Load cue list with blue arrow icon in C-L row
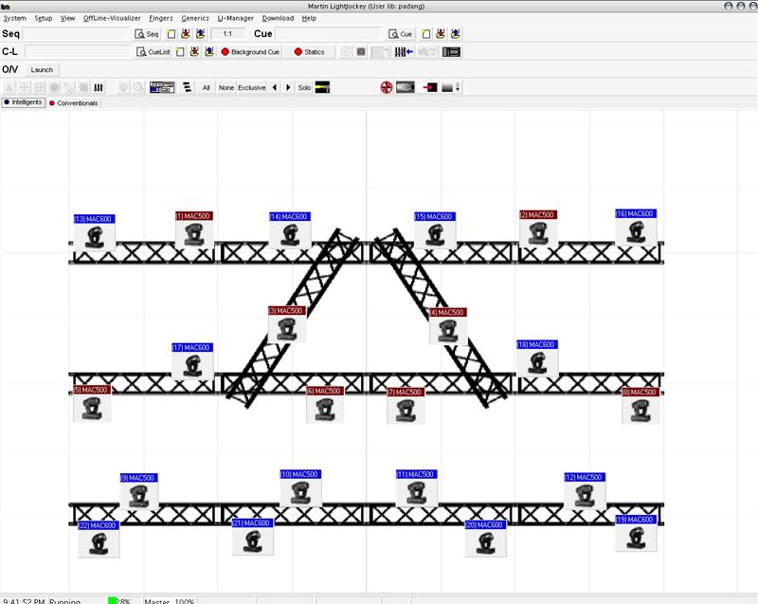 click(209, 52)
